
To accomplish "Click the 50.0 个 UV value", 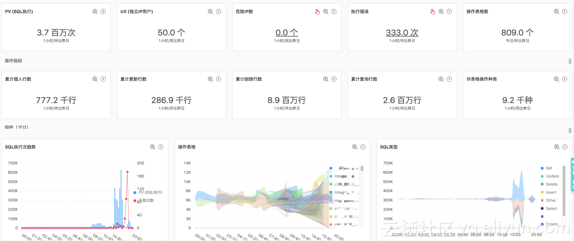I will 171,33.
